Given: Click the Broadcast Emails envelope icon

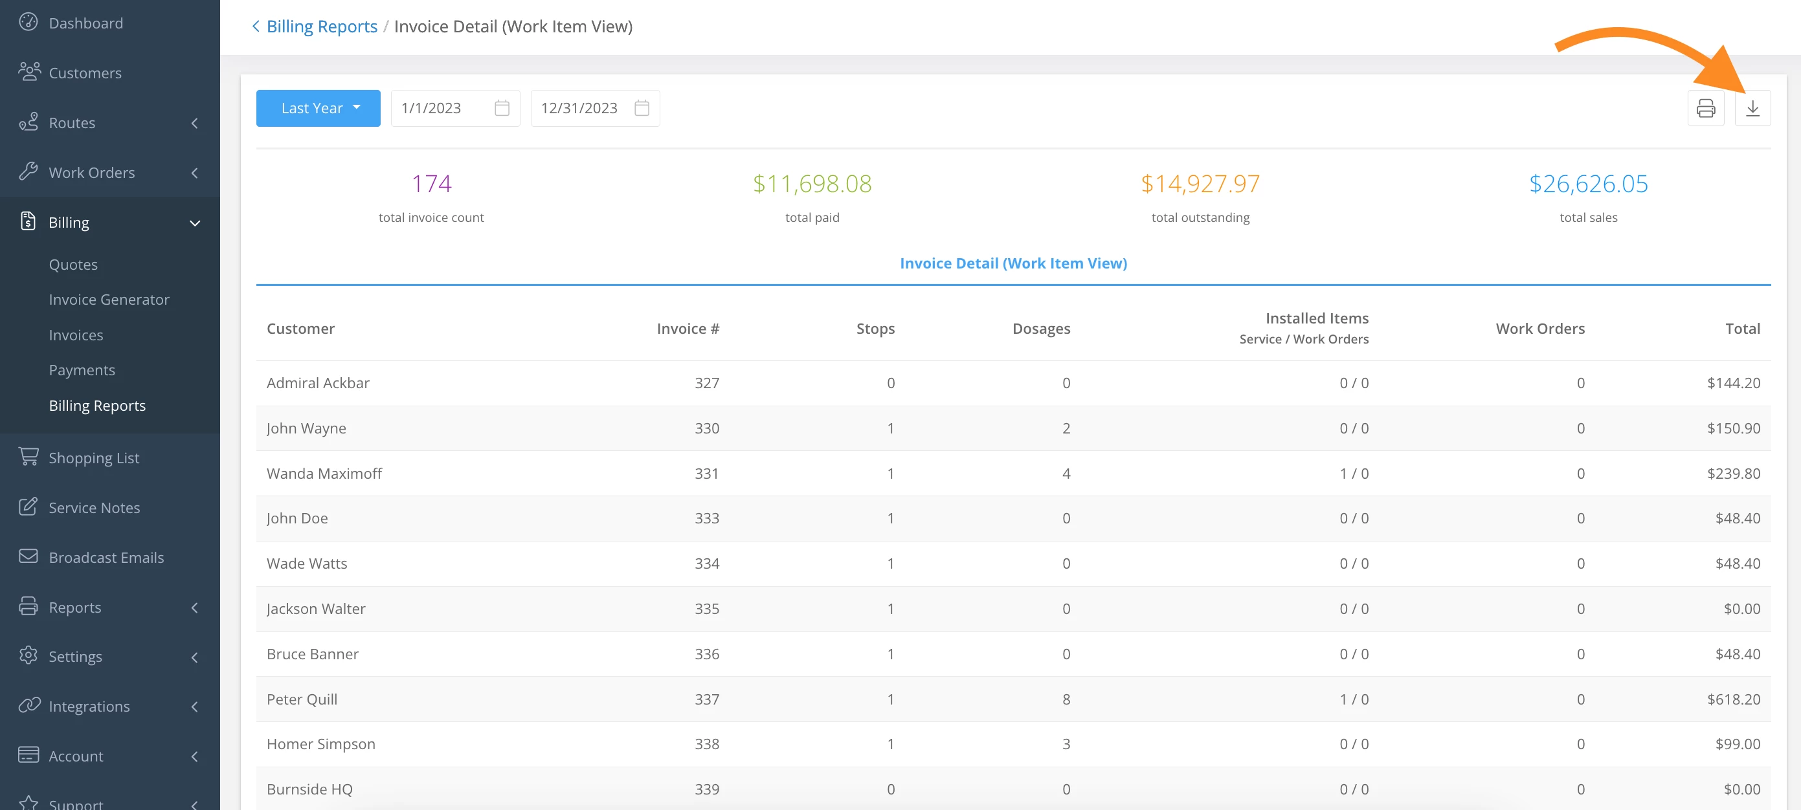Looking at the screenshot, I should pos(28,556).
